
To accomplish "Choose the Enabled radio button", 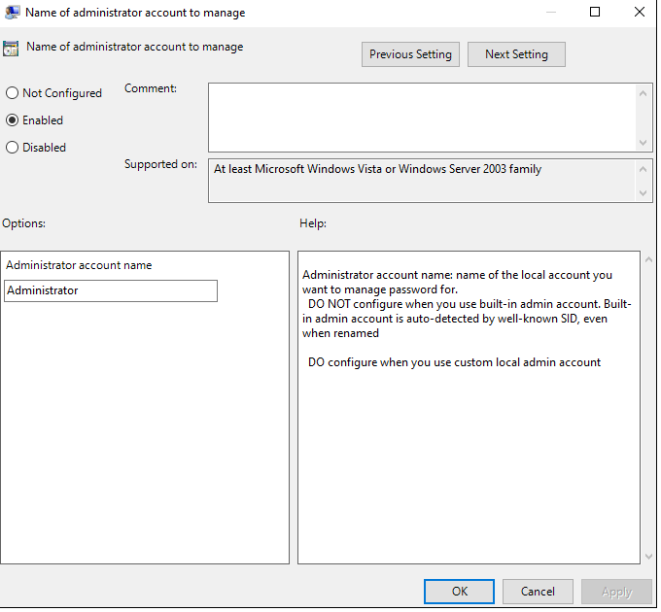I will [x=13, y=120].
